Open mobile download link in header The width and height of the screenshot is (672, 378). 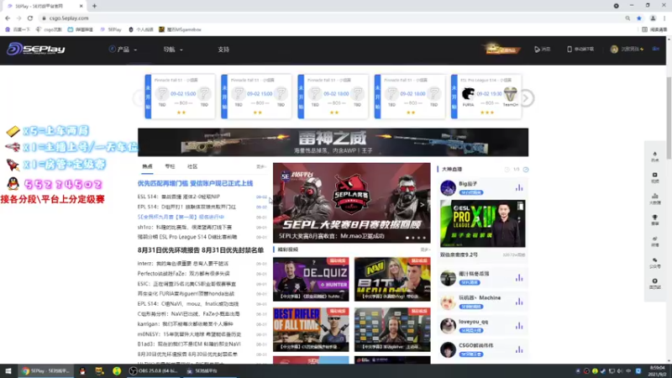pyautogui.click(x=580, y=50)
